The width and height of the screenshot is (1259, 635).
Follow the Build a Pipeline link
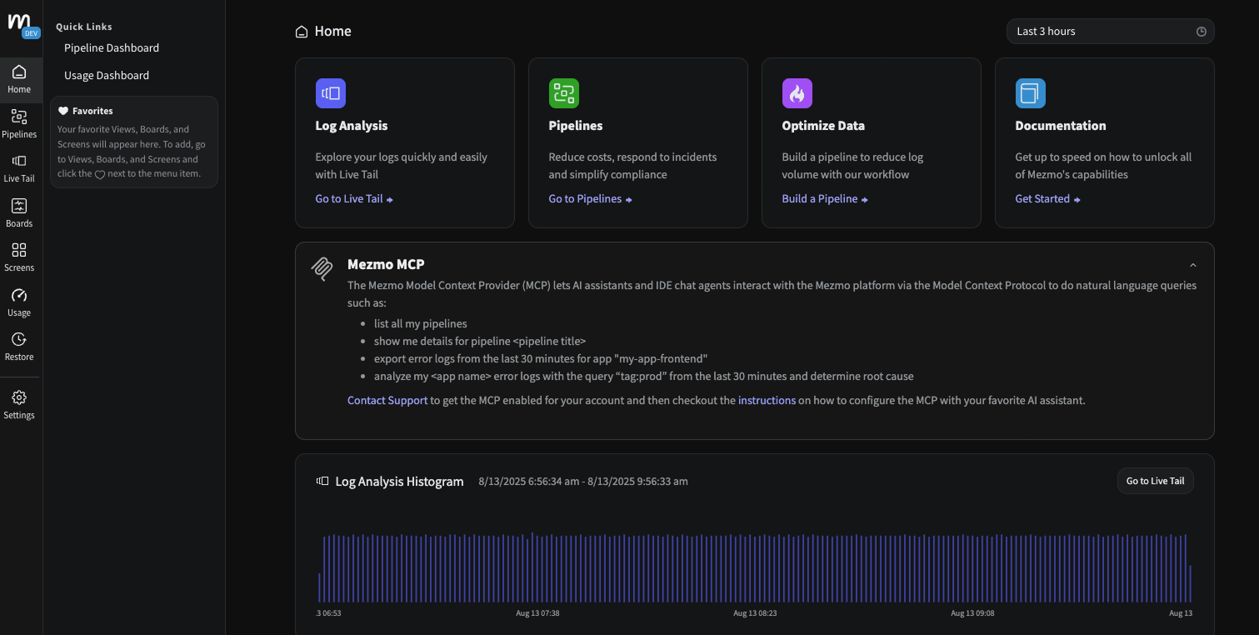coord(825,199)
